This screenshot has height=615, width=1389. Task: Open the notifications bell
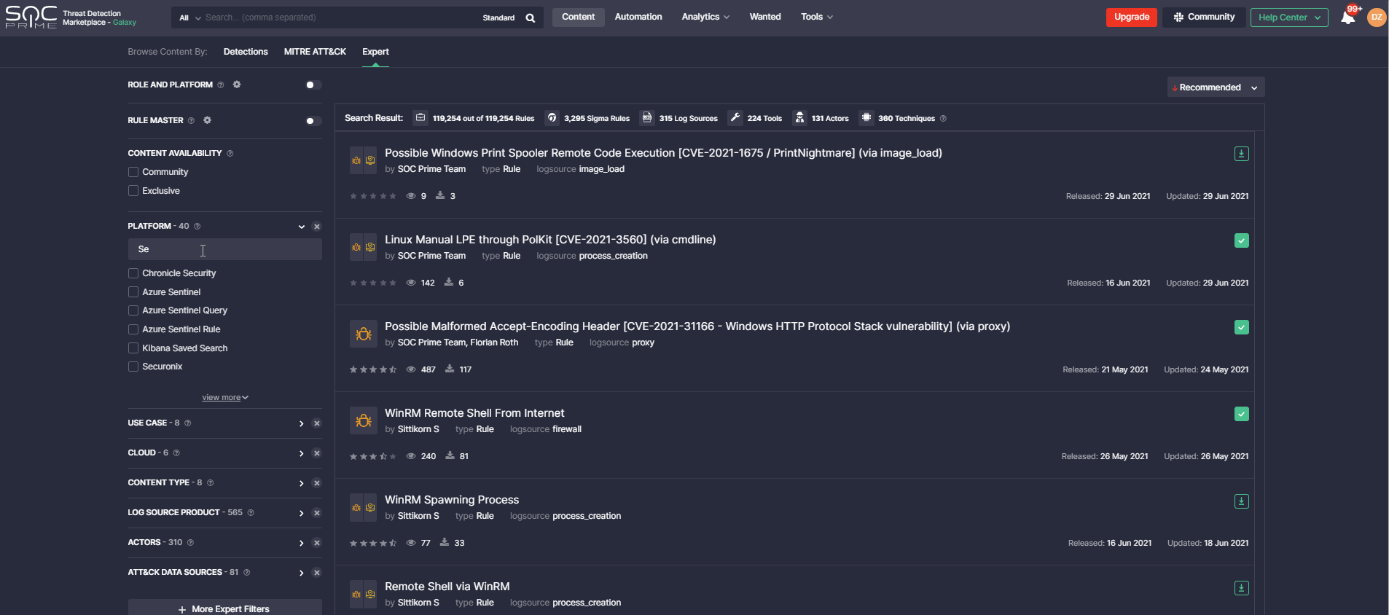1348,17
